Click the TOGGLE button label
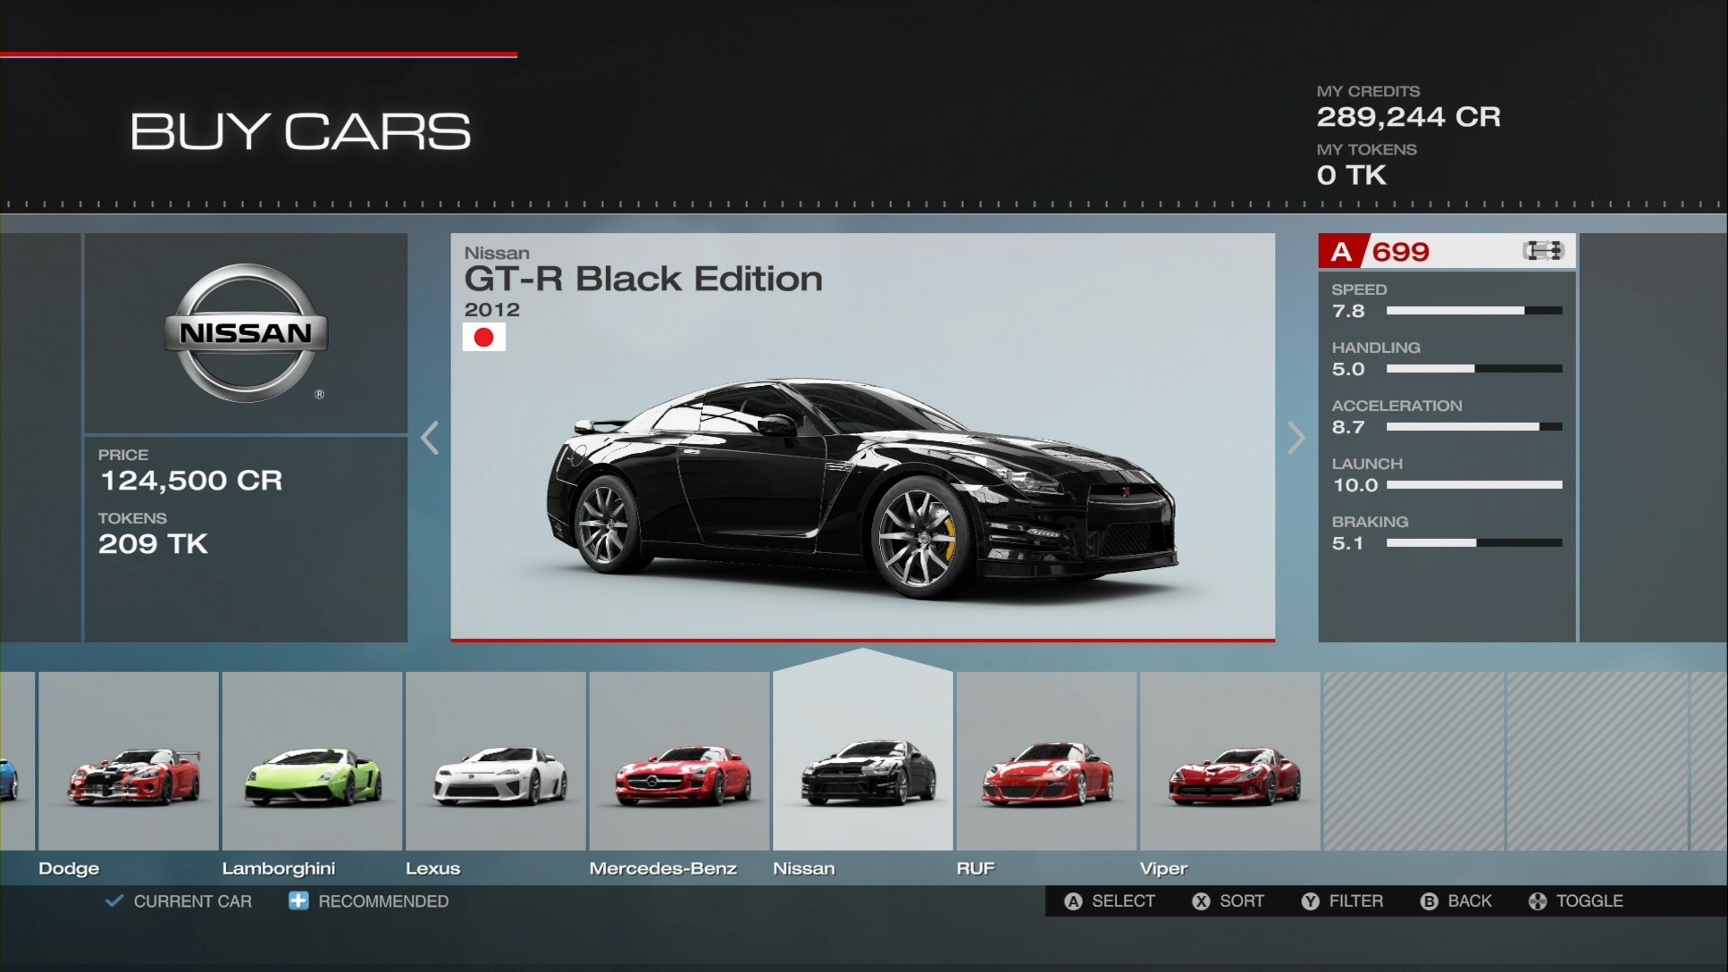 pos(1590,901)
